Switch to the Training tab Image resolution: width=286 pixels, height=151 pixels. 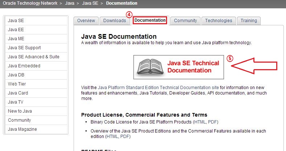(x=249, y=21)
